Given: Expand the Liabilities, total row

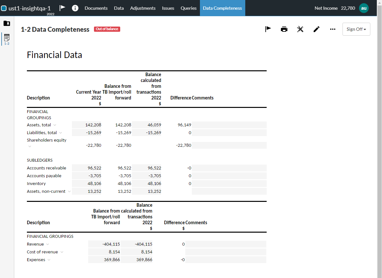Looking at the screenshot, I should pyautogui.click(x=61, y=133).
